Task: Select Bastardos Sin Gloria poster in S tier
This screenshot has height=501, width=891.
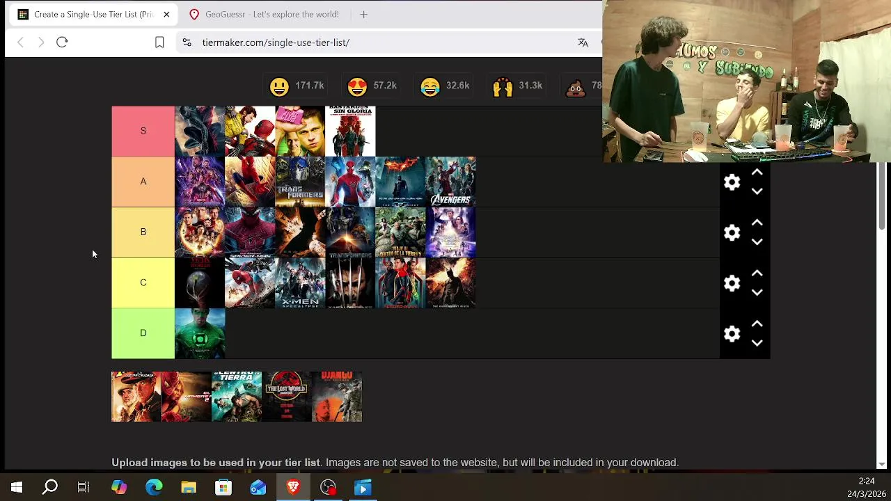Action: pyautogui.click(x=350, y=131)
